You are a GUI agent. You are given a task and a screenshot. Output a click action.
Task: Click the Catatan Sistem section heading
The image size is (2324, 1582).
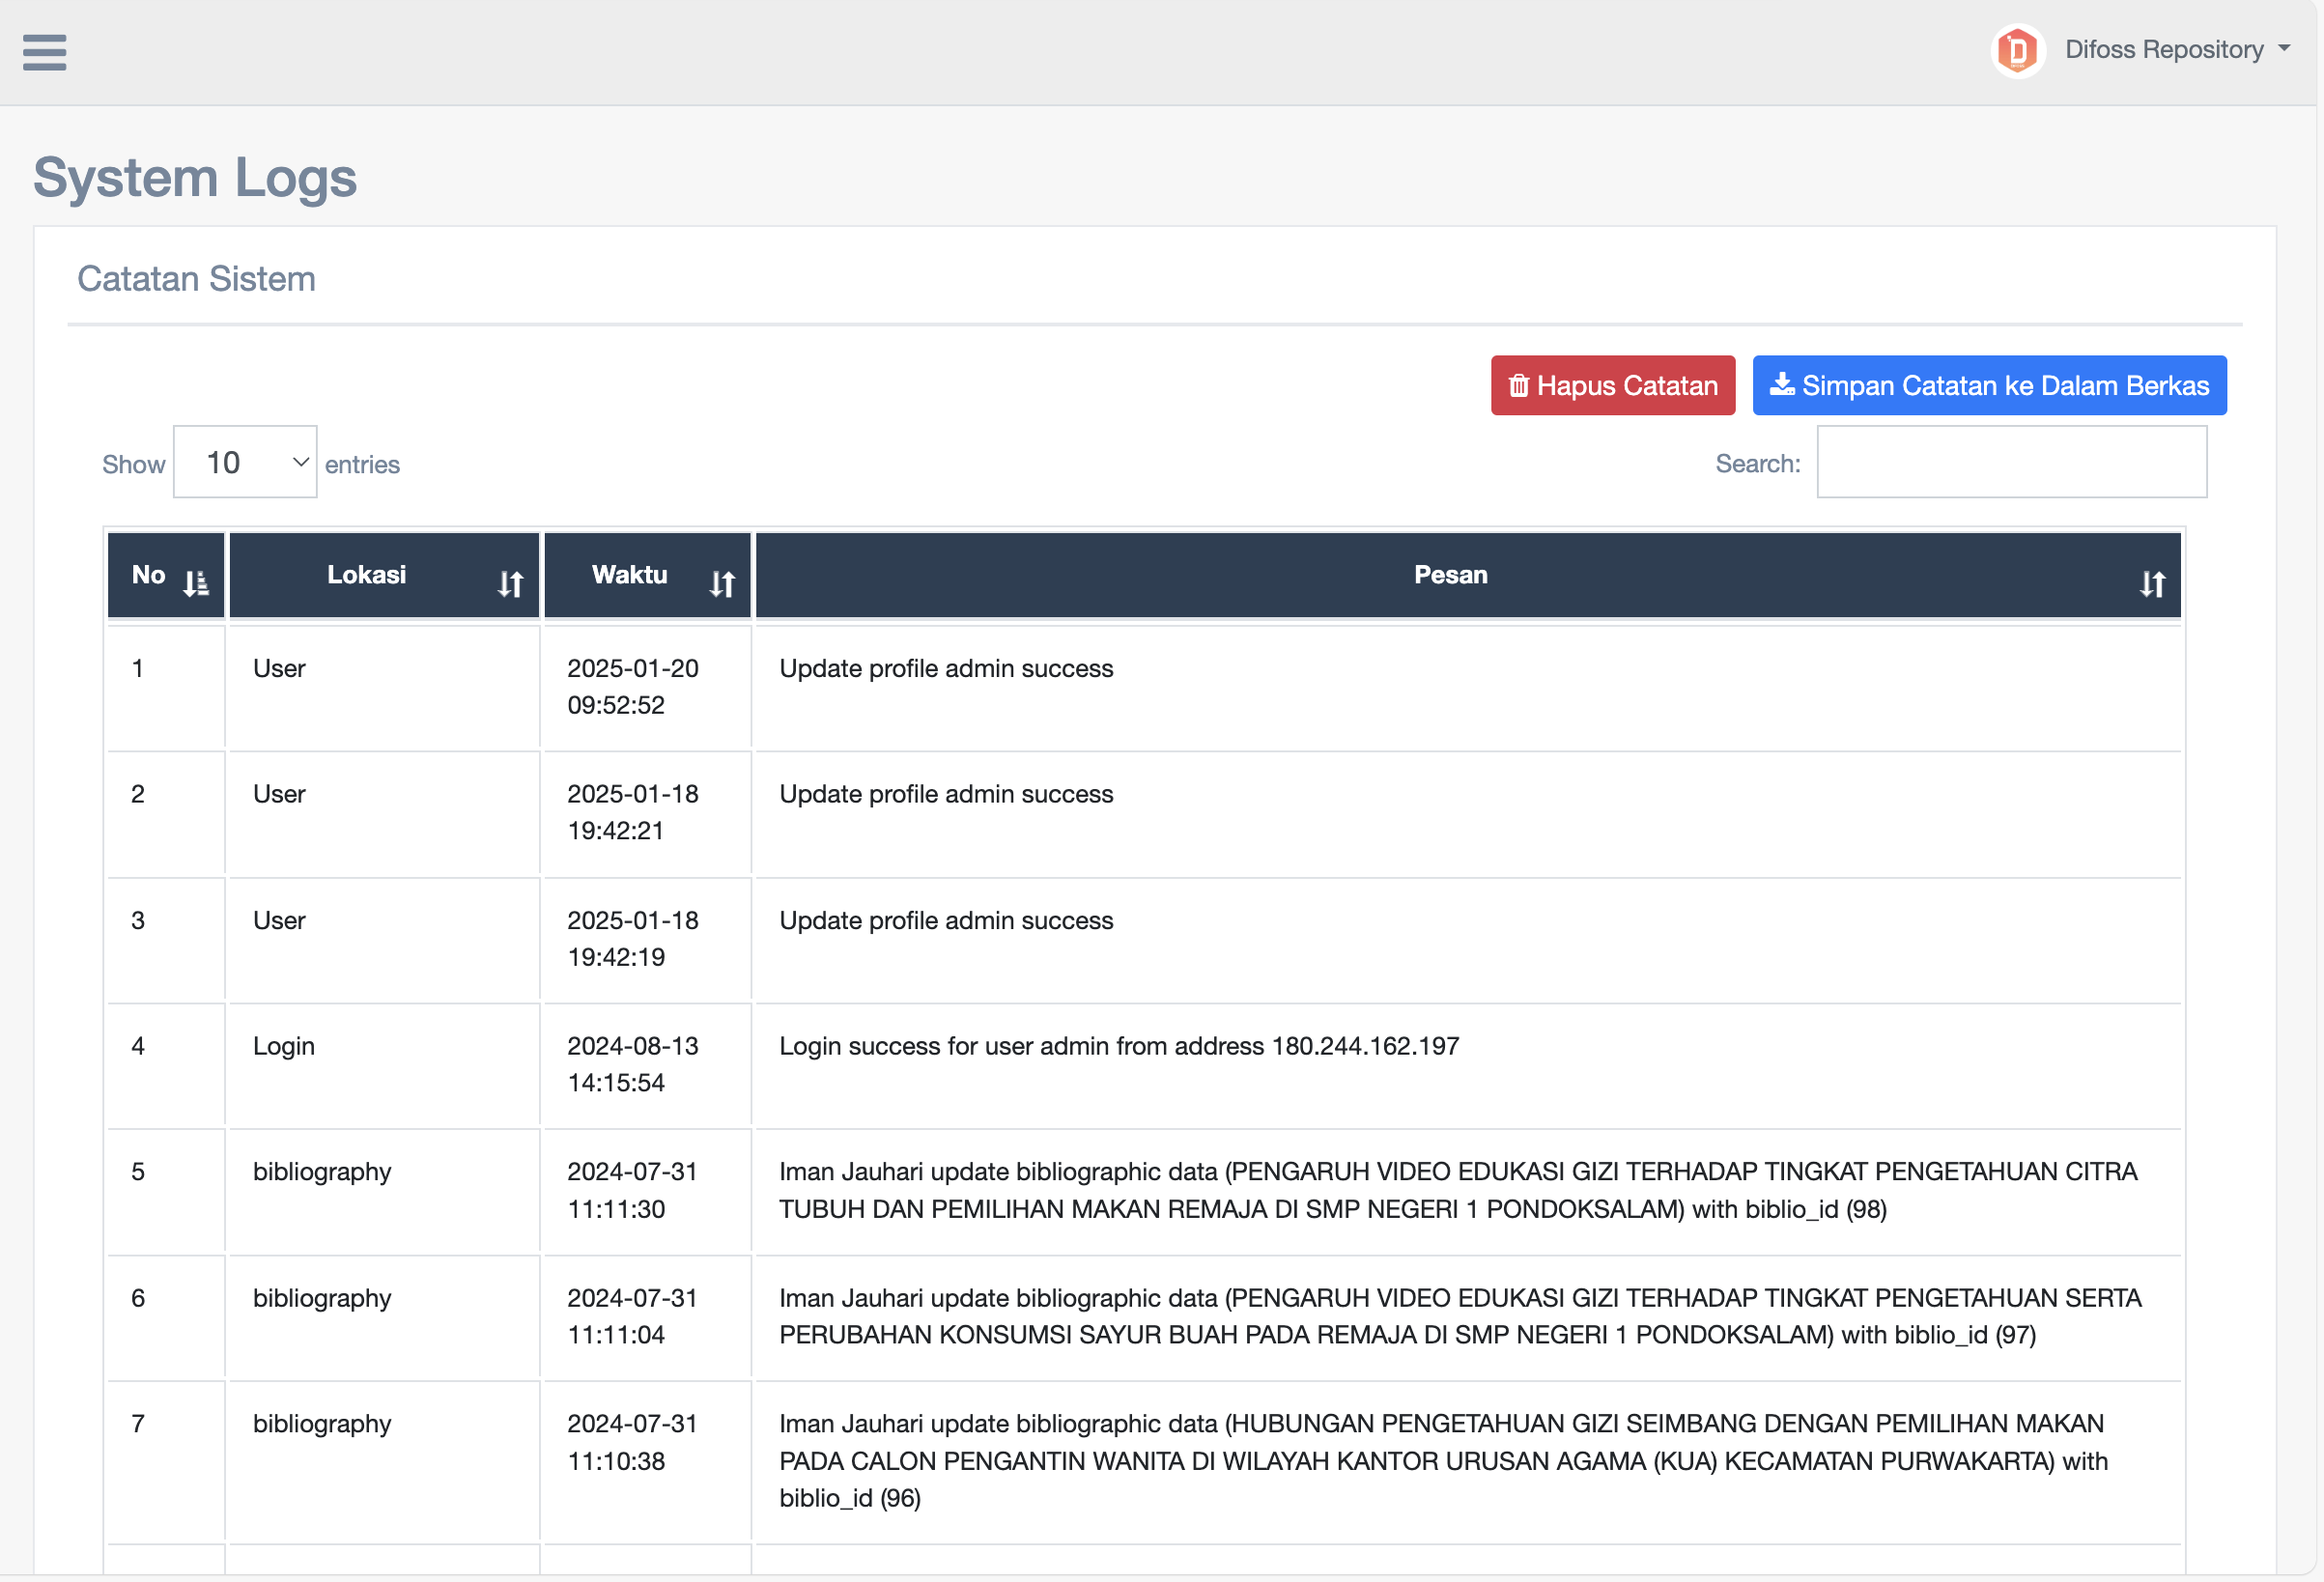196,279
